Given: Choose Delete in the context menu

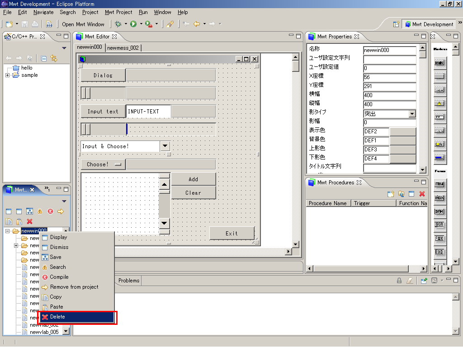Looking at the screenshot, I should click(77, 317).
